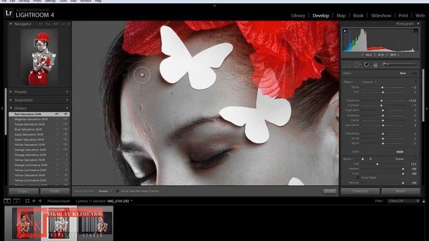Select Aqua Saturation Shift history step
The width and height of the screenshot is (429, 241).
coord(39,135)
